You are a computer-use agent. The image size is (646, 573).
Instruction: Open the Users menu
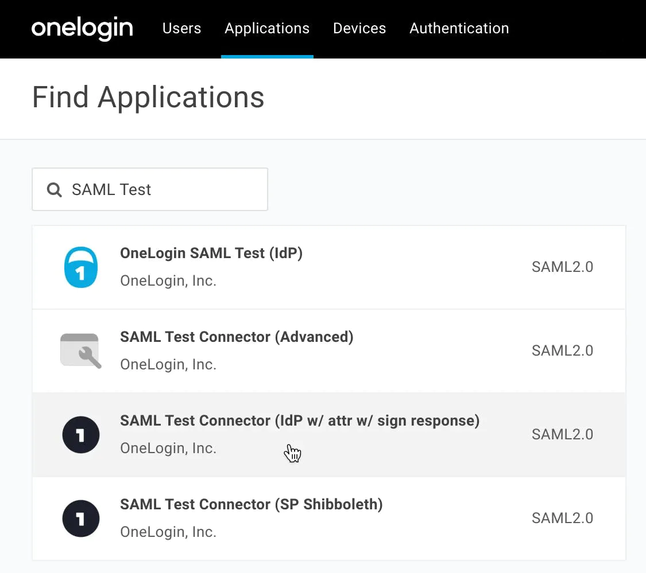click(x=181, y=29)
